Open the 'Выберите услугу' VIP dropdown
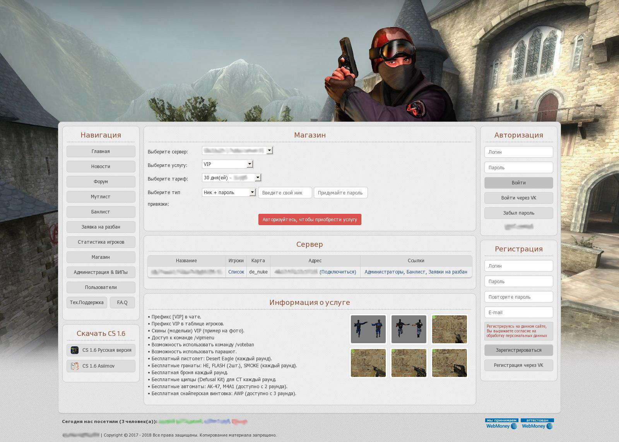Image resolution: width=619 pixels, height=442 pixels. pyautogui.click(x=227, y=164)
